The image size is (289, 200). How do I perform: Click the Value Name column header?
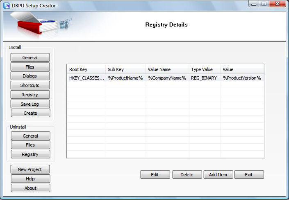(x=167, y=69)
